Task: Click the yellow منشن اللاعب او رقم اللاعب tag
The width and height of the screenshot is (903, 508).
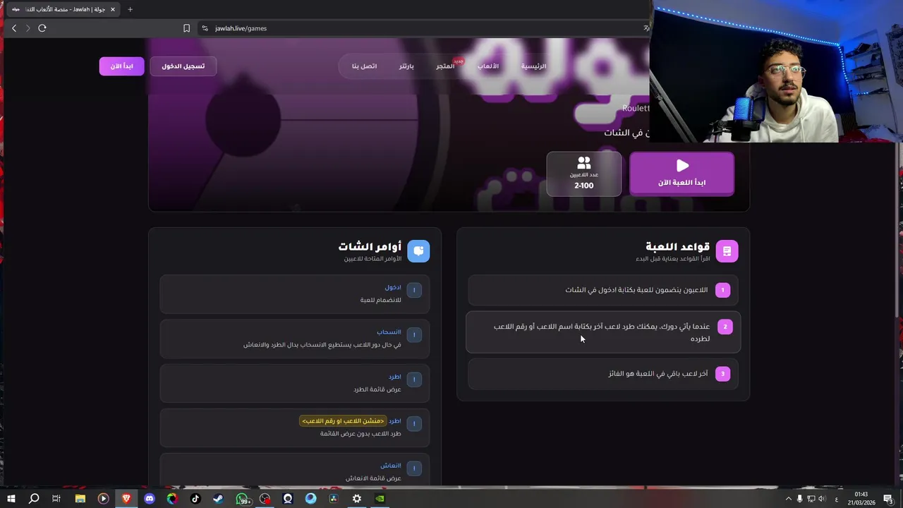Action: click(343, 421)
